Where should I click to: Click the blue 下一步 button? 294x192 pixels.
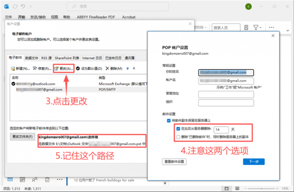pyautogui.click(x=254, y=162)
